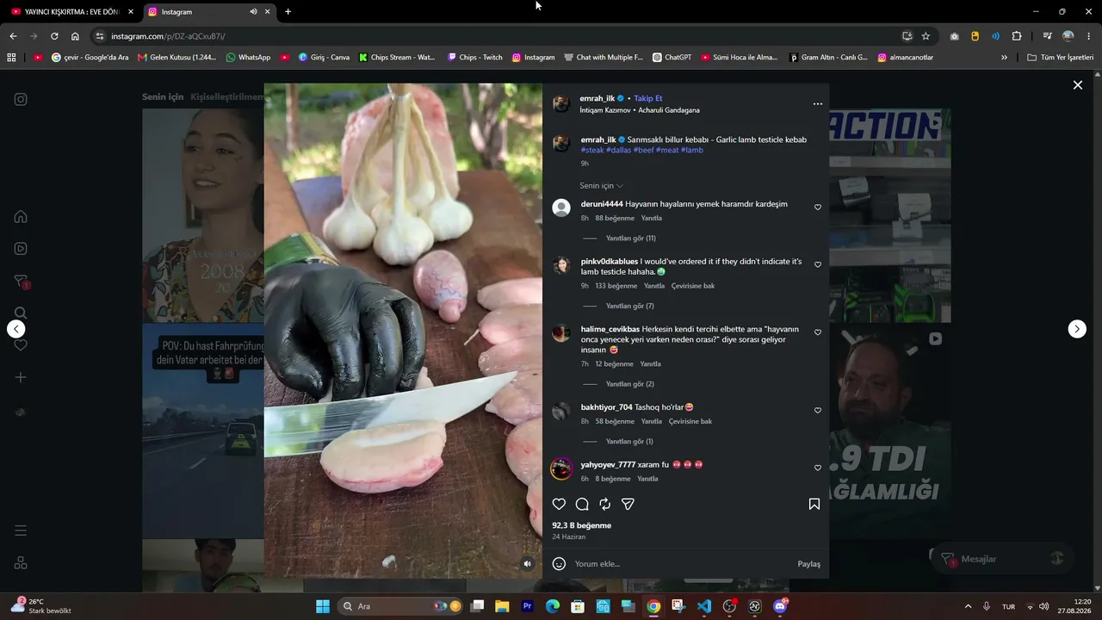The image size is (1102, 620).
Task: Share the post via paper plane icon
Action: point(628,505)
